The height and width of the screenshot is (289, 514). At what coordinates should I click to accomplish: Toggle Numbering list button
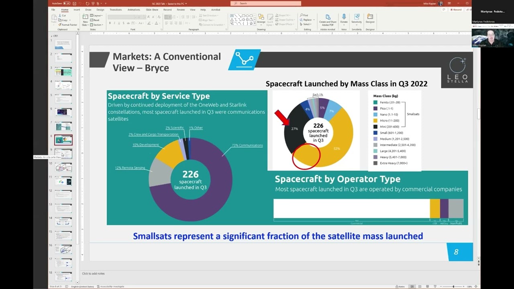174,17
